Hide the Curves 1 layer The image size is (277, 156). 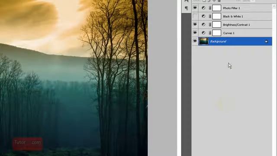point(195,33)
